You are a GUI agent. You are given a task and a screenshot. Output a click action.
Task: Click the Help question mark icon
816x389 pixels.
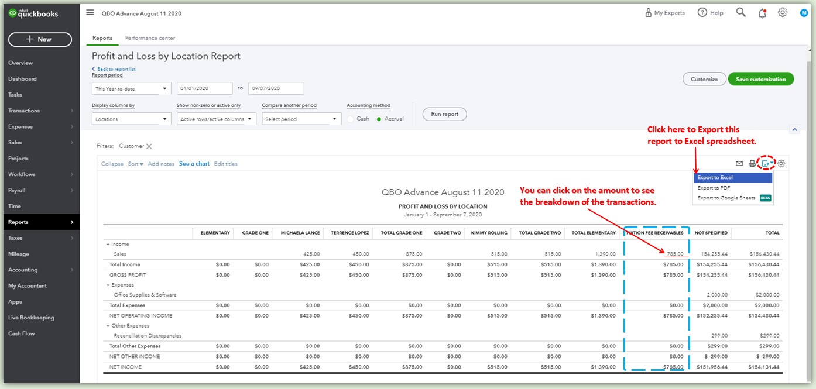702,13
